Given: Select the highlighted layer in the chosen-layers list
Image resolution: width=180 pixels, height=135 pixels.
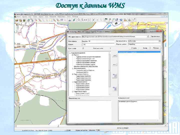Looking at the screenshot, I should 139,52.
